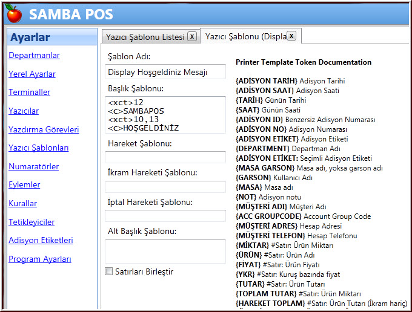Click the Şablon Adı text field
This screenshot has height=312, width=412.
click(166, 72)
